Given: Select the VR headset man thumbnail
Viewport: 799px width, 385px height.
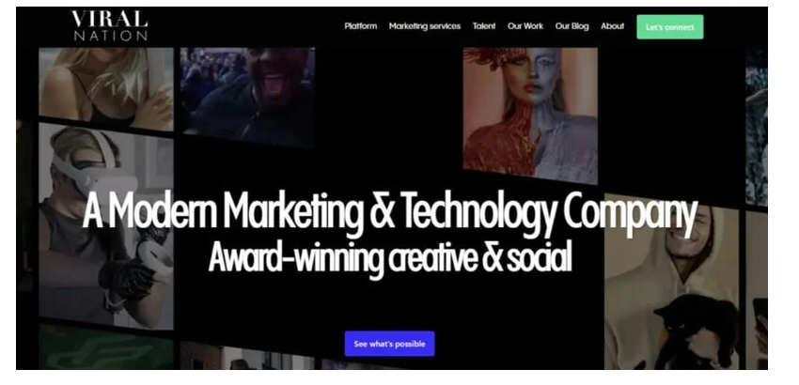Looking at the screenshot, I should point(106,226).
